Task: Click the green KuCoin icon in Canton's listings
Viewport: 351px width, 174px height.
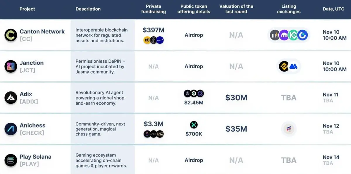Action: [x=293, y=35]
